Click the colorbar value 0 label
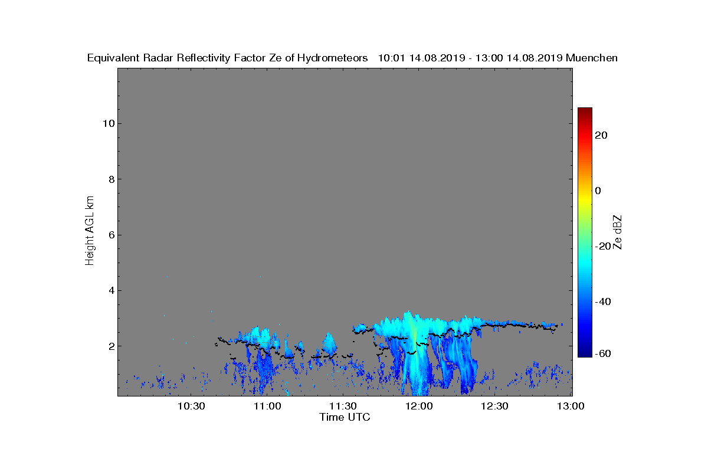 tap(598, 191)
